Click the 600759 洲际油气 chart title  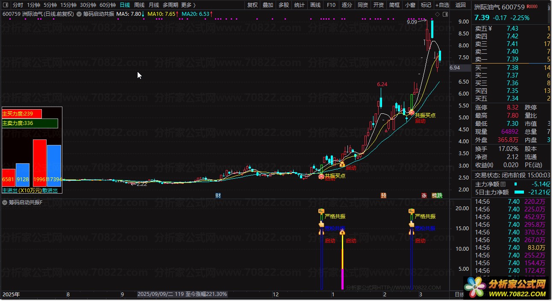click(x=38, y=14)
